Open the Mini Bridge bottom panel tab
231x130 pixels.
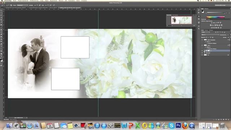[6, 120]
